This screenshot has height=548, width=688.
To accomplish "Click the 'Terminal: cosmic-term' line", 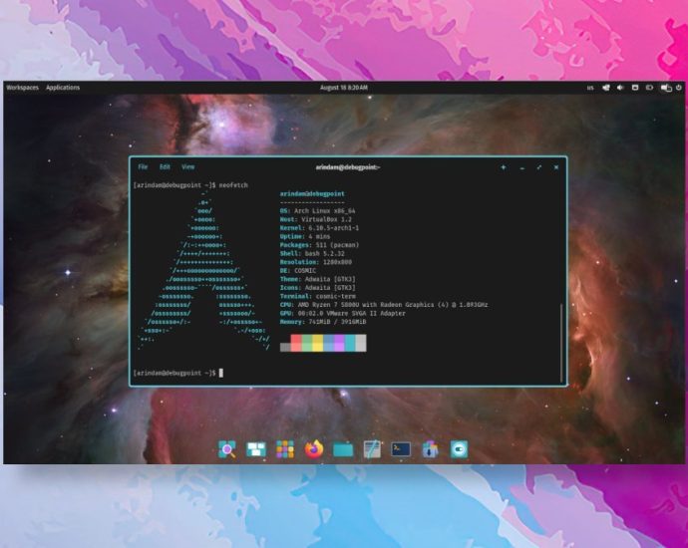I will pyautogui.click(x=318, y=296).
